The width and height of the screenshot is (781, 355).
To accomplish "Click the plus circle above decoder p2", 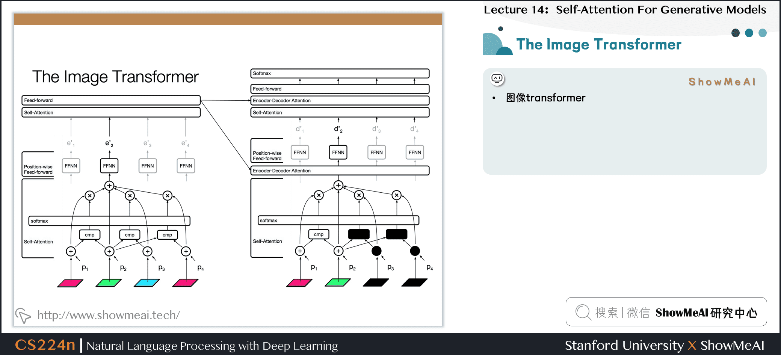I will tap(338, 251).
